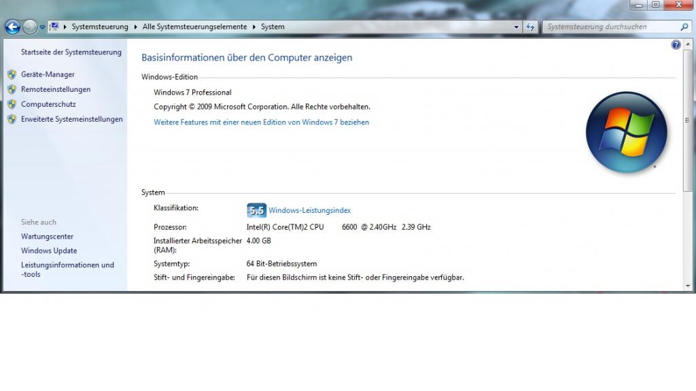The height and width of the screenshot is (391, 696).
Task: Open Erweiterte Systemeinstellungen in sidebar
Action: point(71,120)
